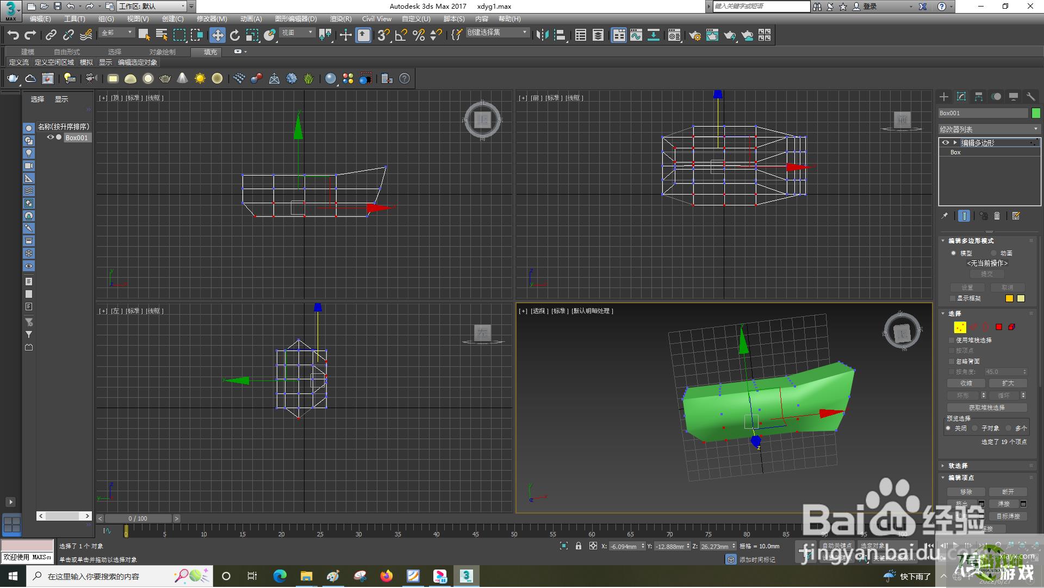Activate the Unlink Selection tool
1044x588 pixels.
point(69,35)
